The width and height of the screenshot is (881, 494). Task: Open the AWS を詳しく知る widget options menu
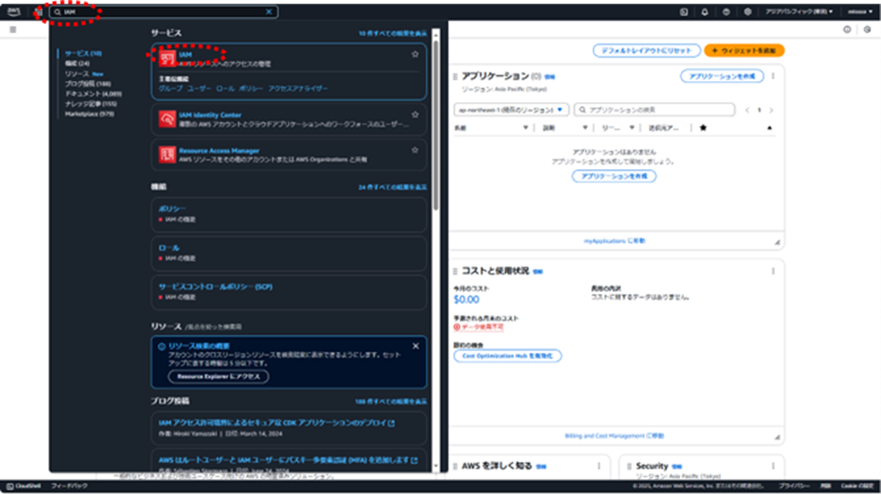pos(599,466)
